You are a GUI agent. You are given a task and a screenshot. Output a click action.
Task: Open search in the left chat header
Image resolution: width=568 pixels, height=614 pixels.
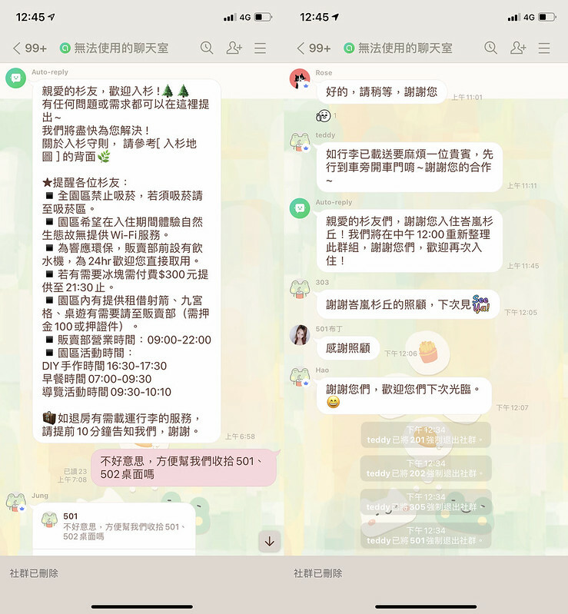207,48
